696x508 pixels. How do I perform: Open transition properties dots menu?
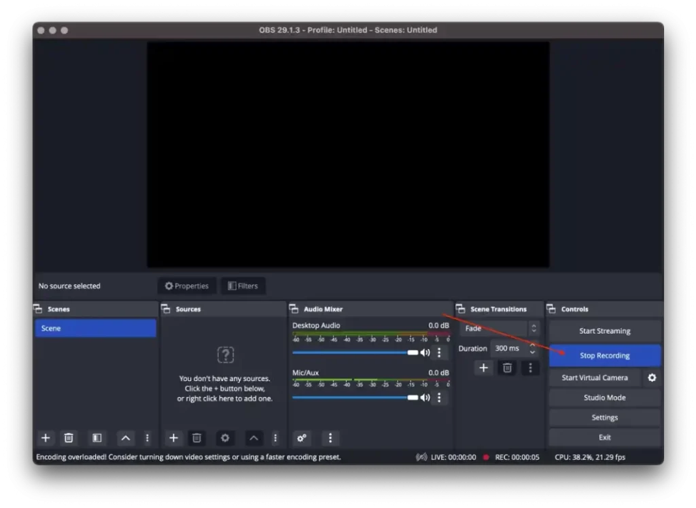pos(530,368)
